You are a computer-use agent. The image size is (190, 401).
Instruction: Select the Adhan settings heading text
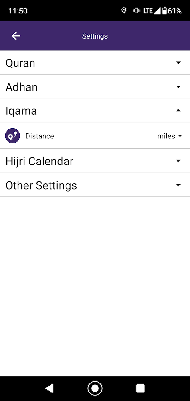(22, 87)
